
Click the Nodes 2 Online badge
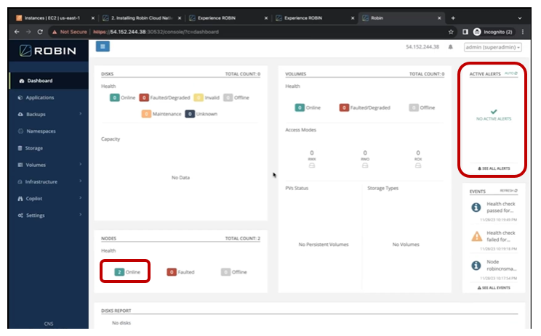point(119,272)
